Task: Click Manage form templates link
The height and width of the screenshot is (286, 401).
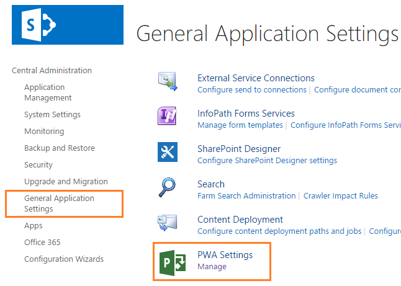Action: [240, 125]
